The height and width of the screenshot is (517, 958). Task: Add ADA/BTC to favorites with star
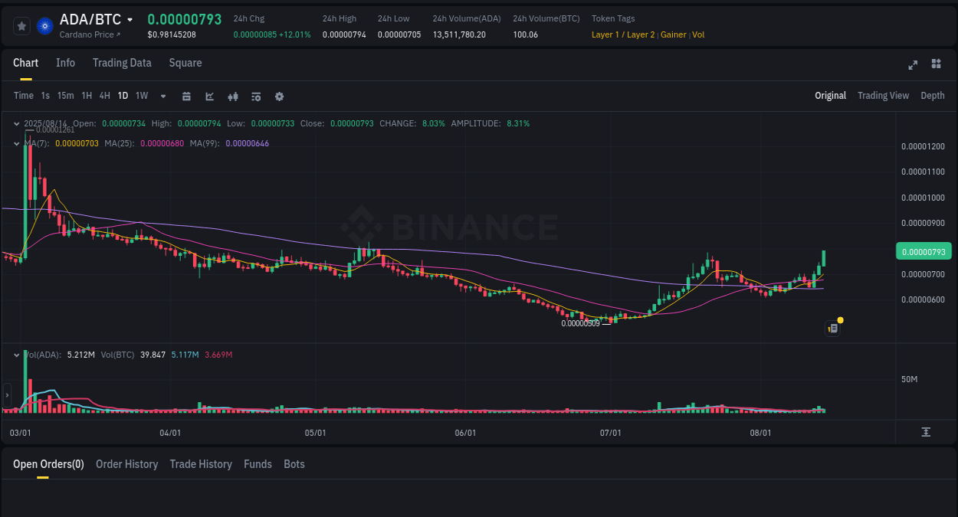click(22, 26)
